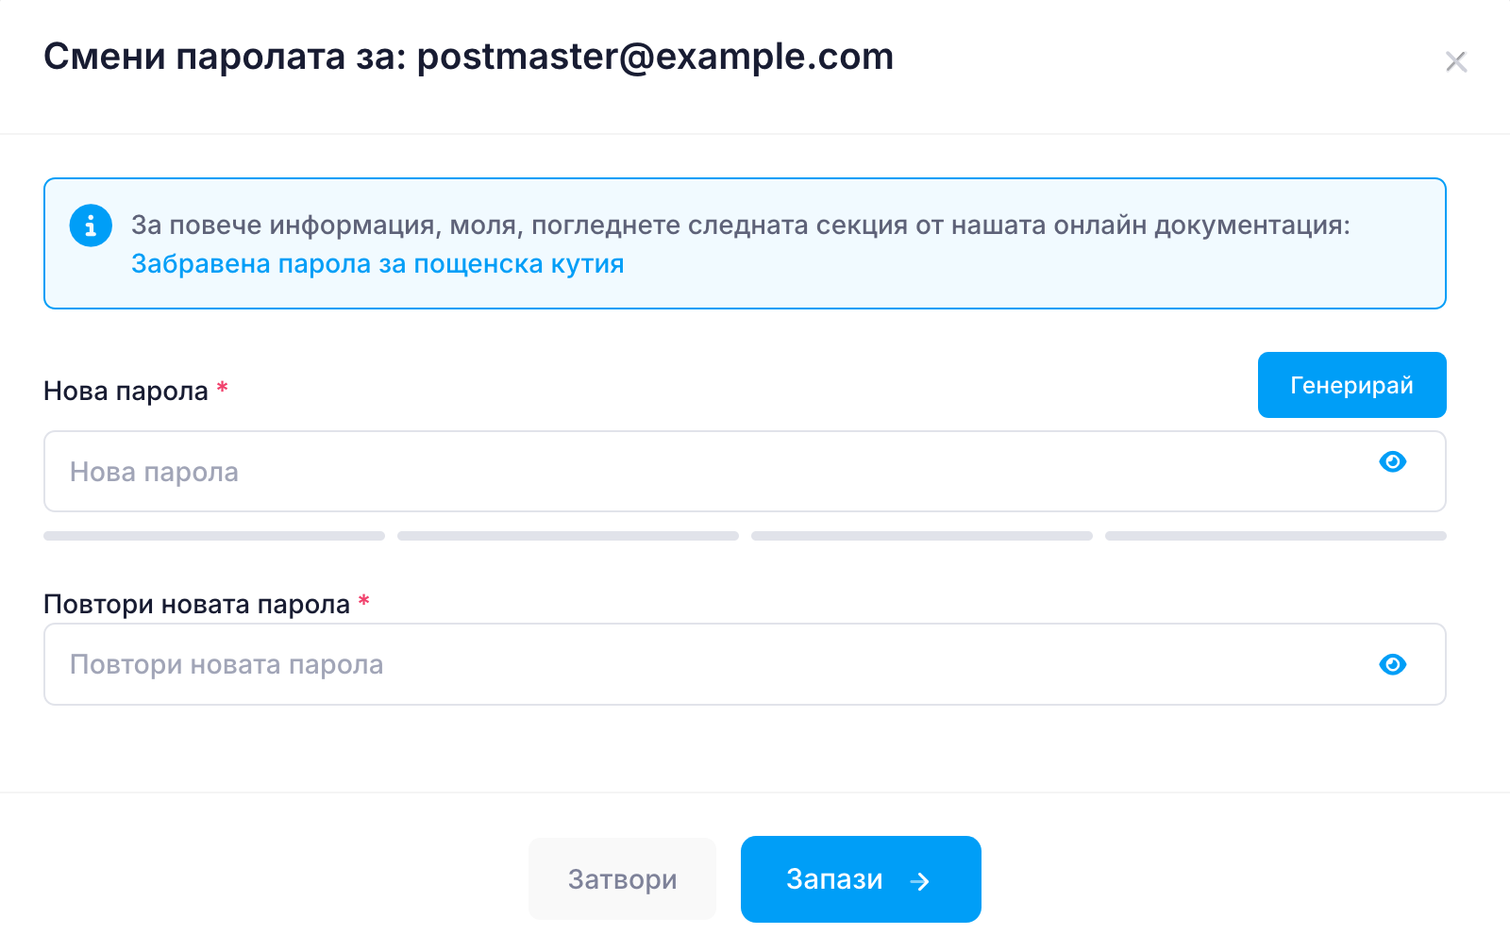This screenshot has width=1510, height=951.
Task: Focus the 'Нова парола' input field
Action: (x=745, y=472)
